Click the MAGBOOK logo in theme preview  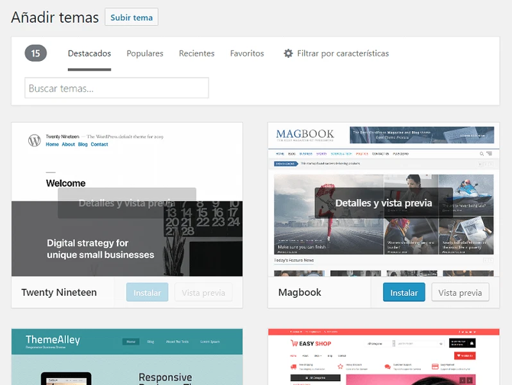pyautogui.click(x=305, y=135)
